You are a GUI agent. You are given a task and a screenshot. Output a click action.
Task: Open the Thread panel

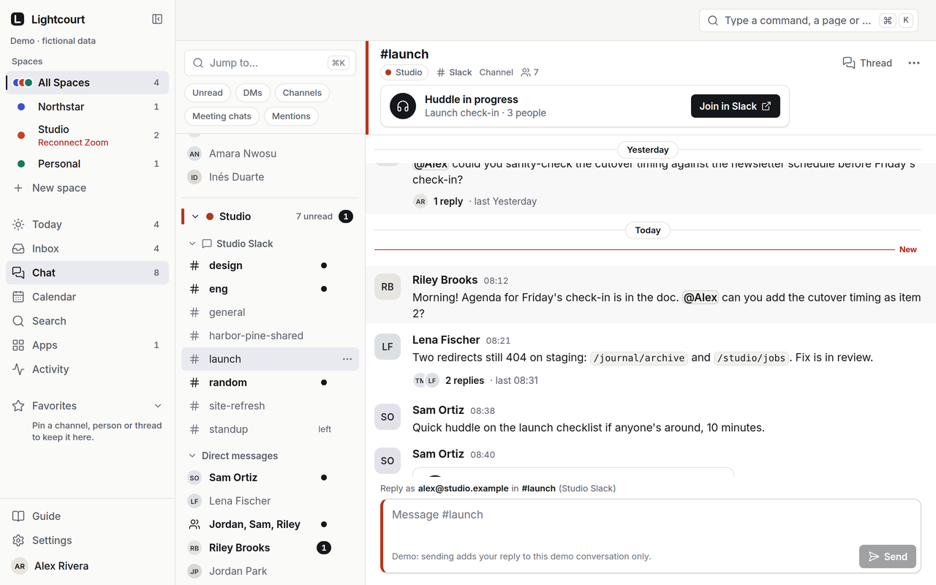[867, 63]
